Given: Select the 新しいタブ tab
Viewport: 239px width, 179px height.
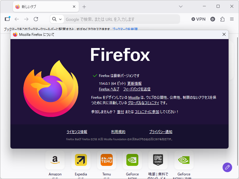Looking at the screenshot, I should click(x=46, y=7).
